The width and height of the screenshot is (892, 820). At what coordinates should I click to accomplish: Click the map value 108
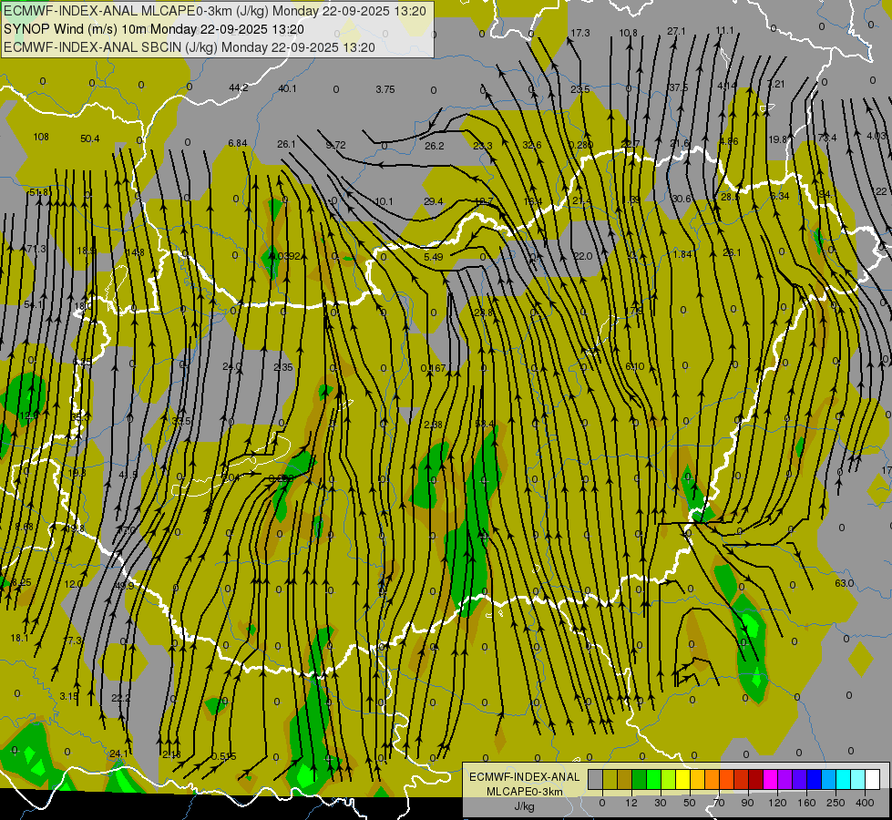(41, 137)
